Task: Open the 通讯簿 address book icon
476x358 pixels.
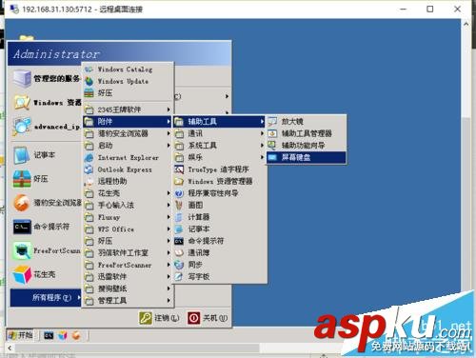Action: pyautogui.click(x=179, y=253)
